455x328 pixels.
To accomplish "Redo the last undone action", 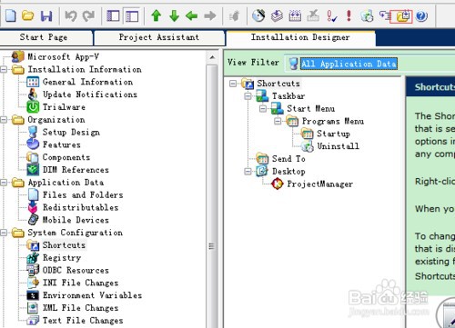I will click(89, 15).
